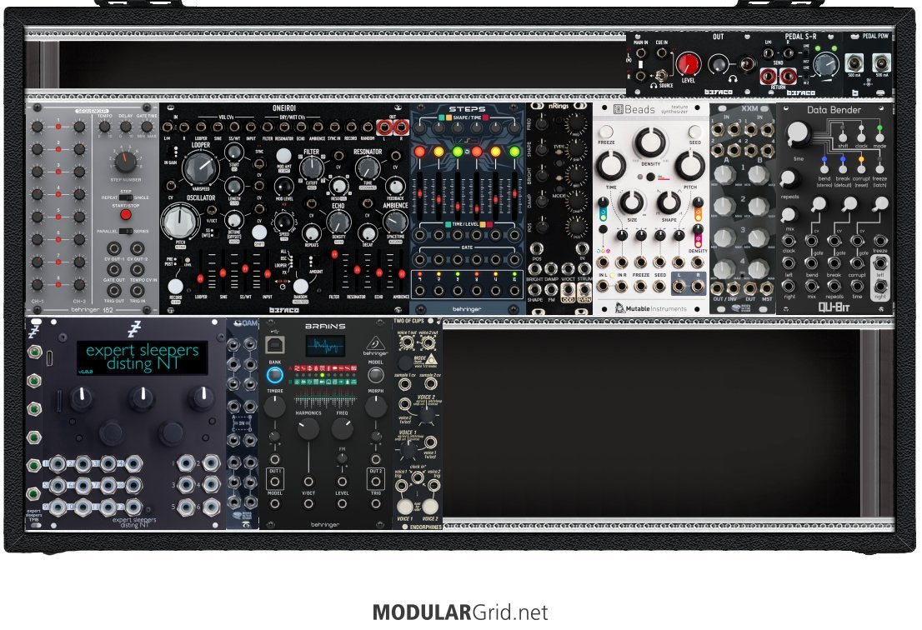Click the STEP NUMBER knob on the 182 sequencer
Image resolution: width=922 pixels, height=630 pixels.
pyautogui.click(x=125, y=161)
